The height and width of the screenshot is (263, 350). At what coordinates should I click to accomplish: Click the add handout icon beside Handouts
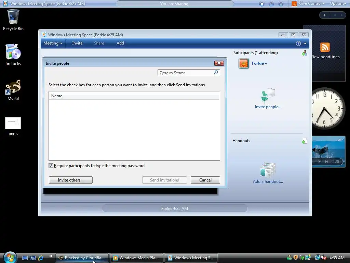point(305,141)
